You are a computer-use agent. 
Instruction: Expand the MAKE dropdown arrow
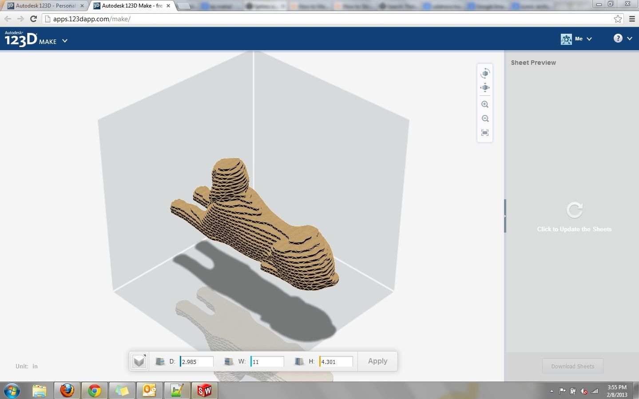64,41
